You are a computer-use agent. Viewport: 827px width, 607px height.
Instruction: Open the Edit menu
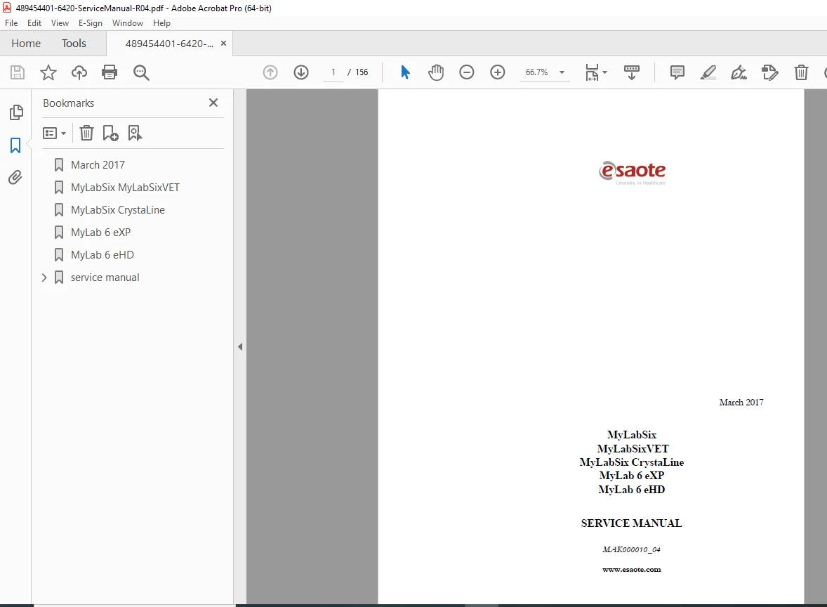34,23
